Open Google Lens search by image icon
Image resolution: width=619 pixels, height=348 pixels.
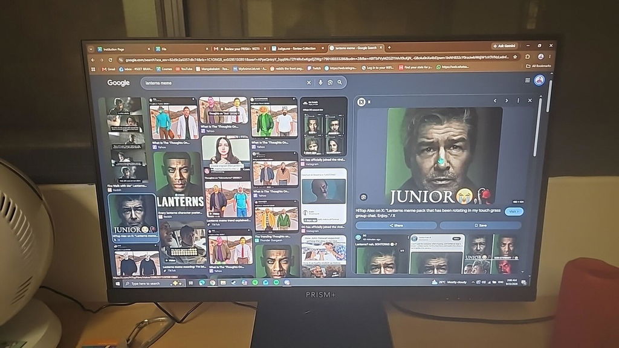pos(329,82)
